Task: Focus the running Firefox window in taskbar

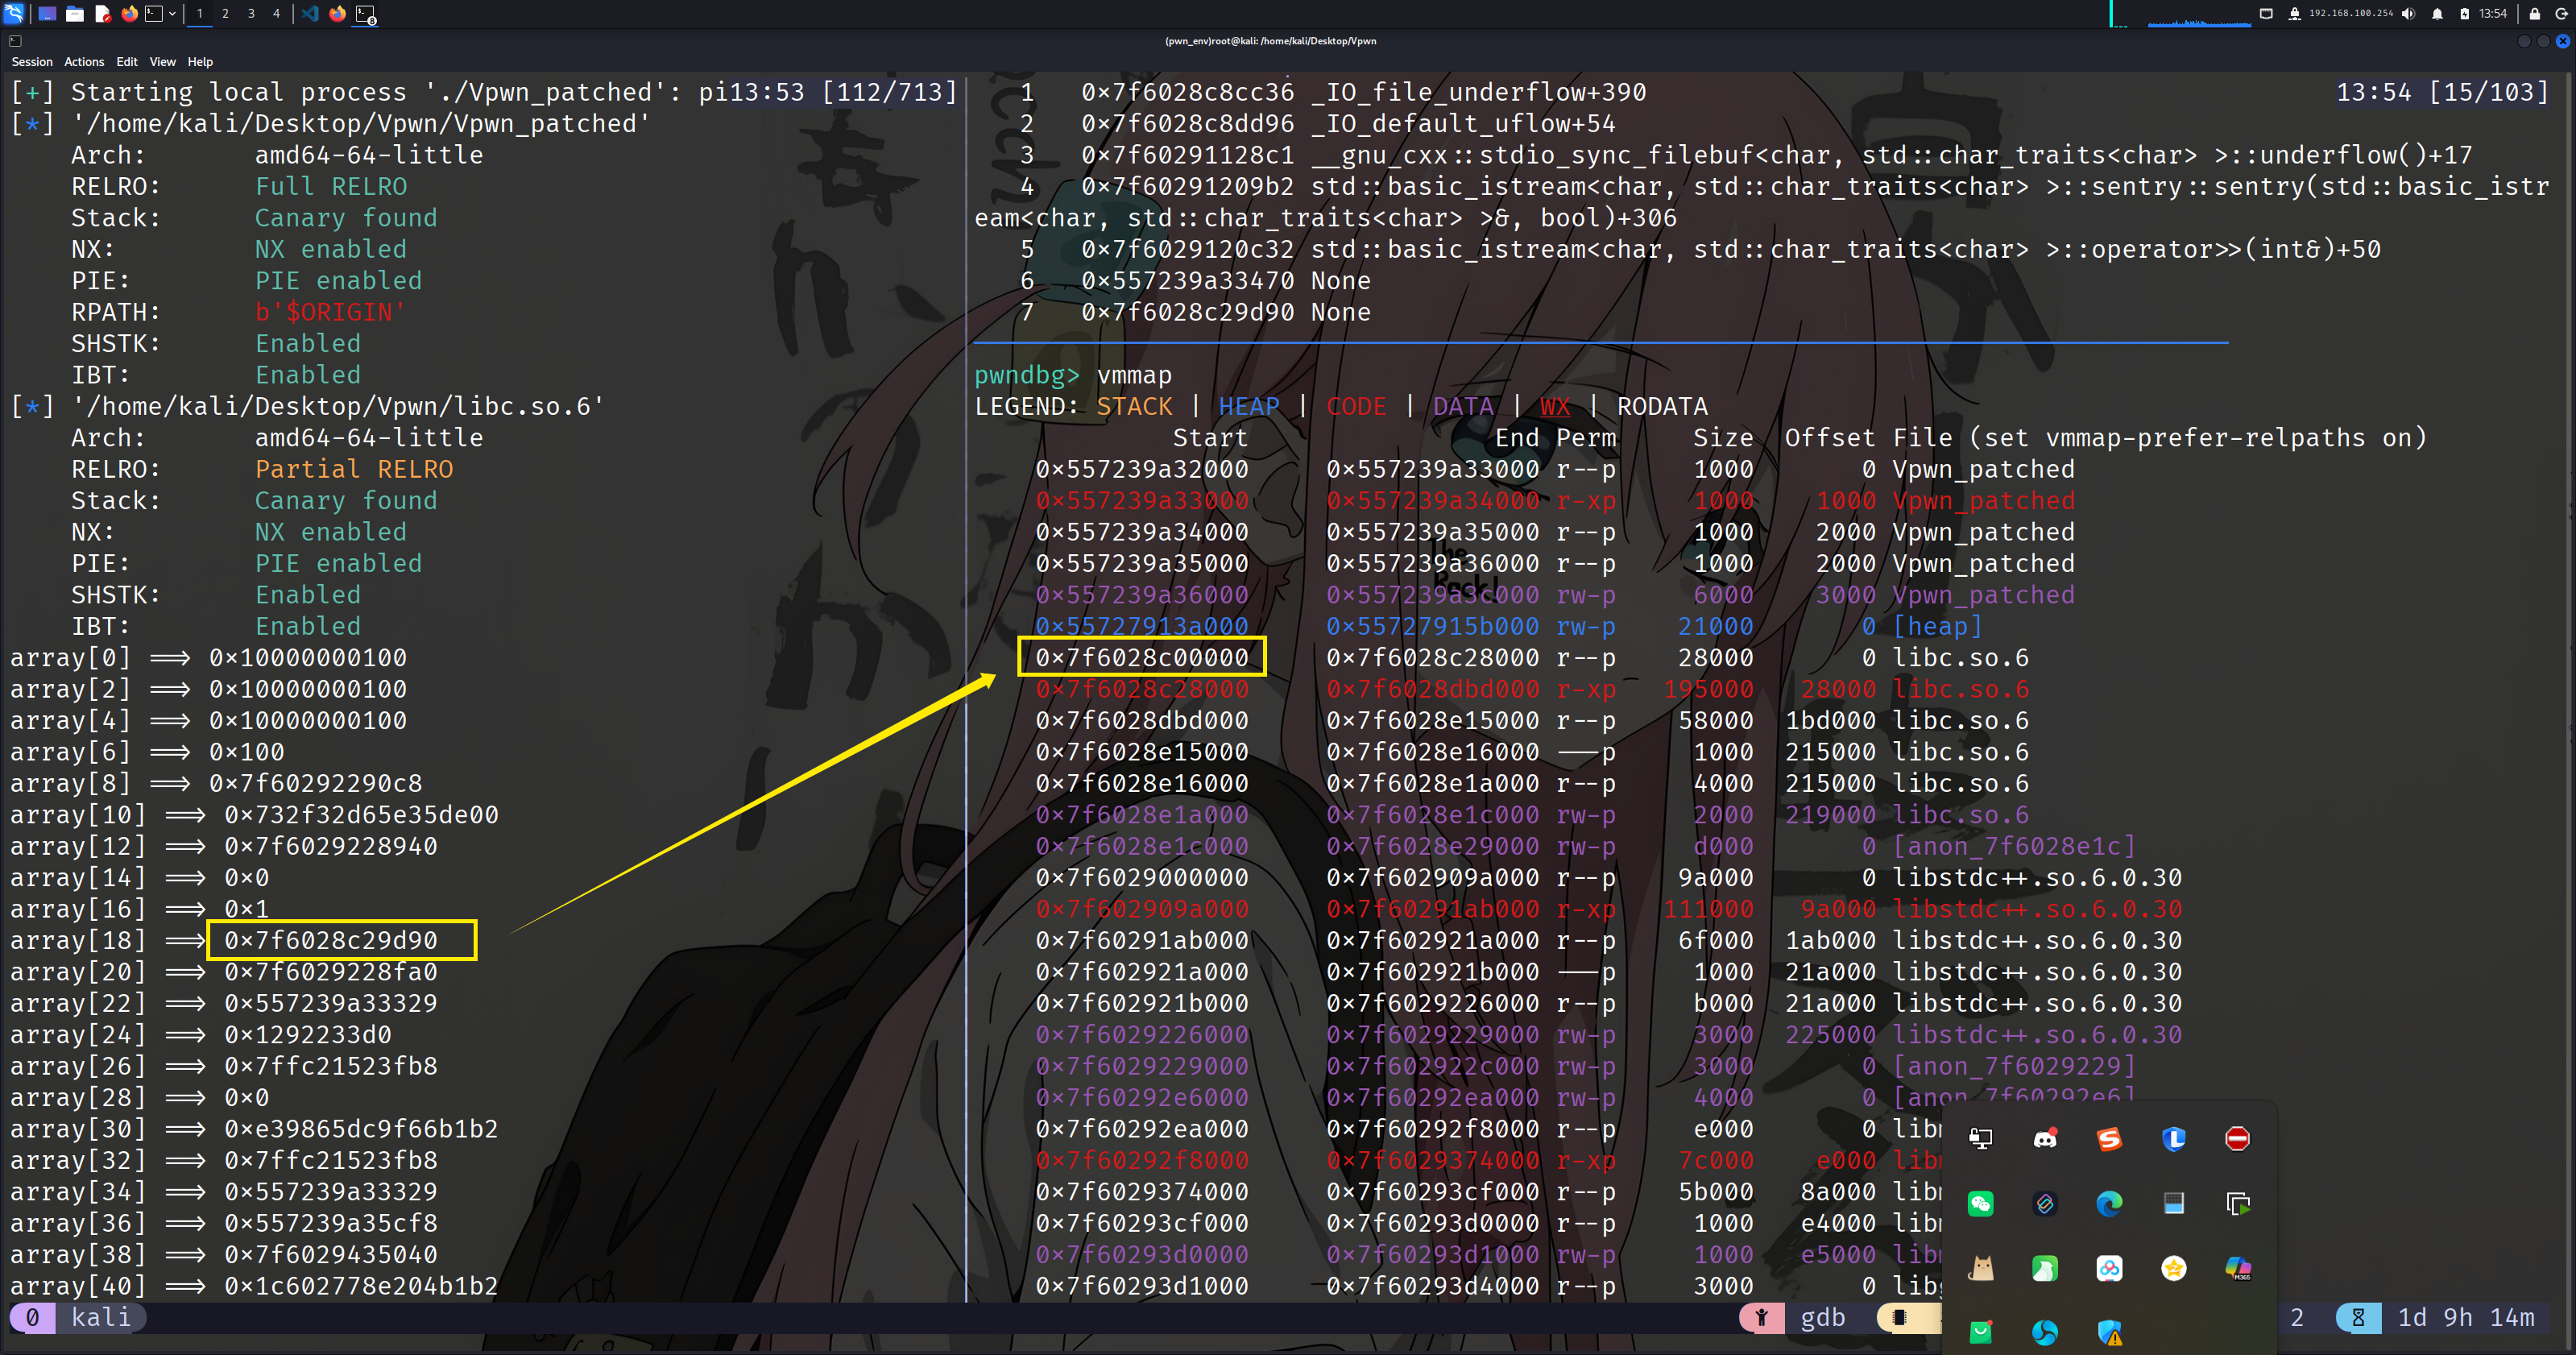Action: click(337, 14)
